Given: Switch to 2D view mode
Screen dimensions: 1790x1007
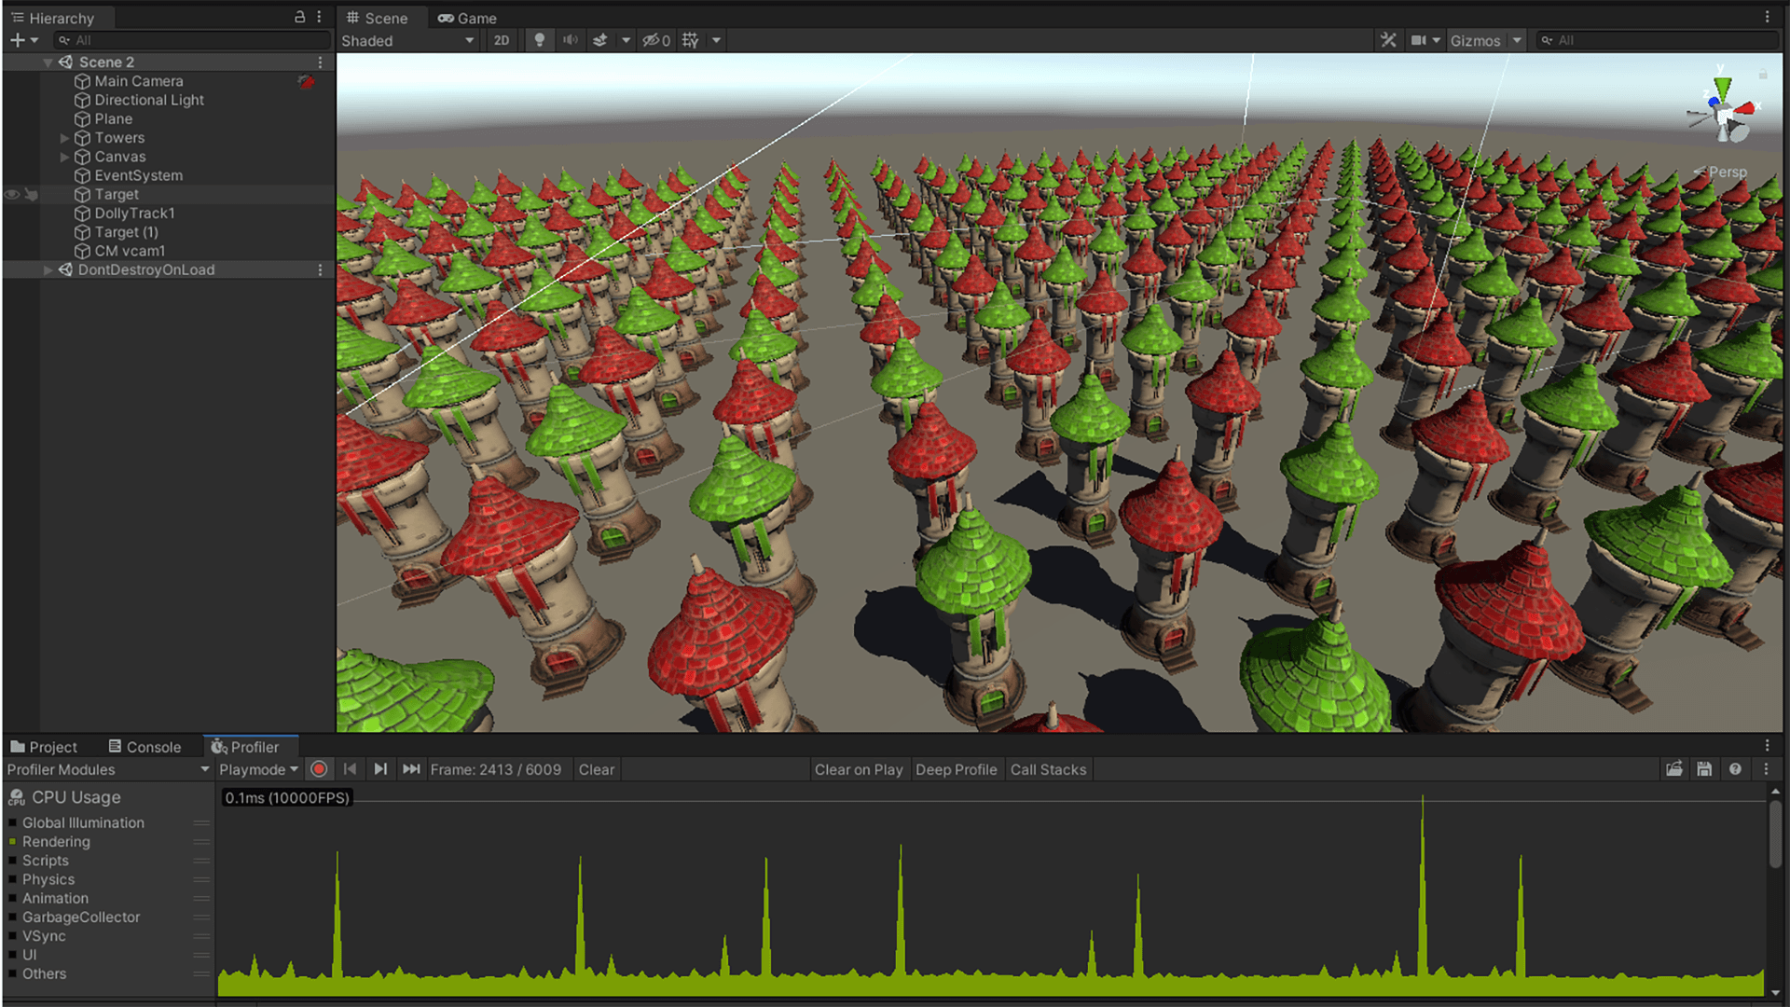Looking at the screenshot, I should (x=503, y=41).
